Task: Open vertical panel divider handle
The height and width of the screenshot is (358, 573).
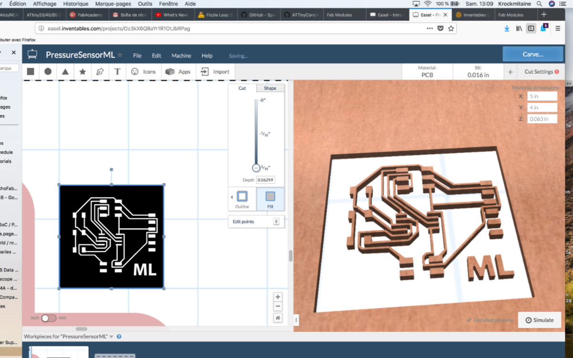Action: (x=297, y=320)
